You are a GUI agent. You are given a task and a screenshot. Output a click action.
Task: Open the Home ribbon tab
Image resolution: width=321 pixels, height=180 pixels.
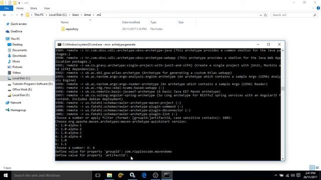point(20,8)
